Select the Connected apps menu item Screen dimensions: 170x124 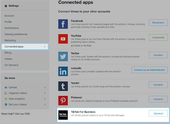point(25,46)
